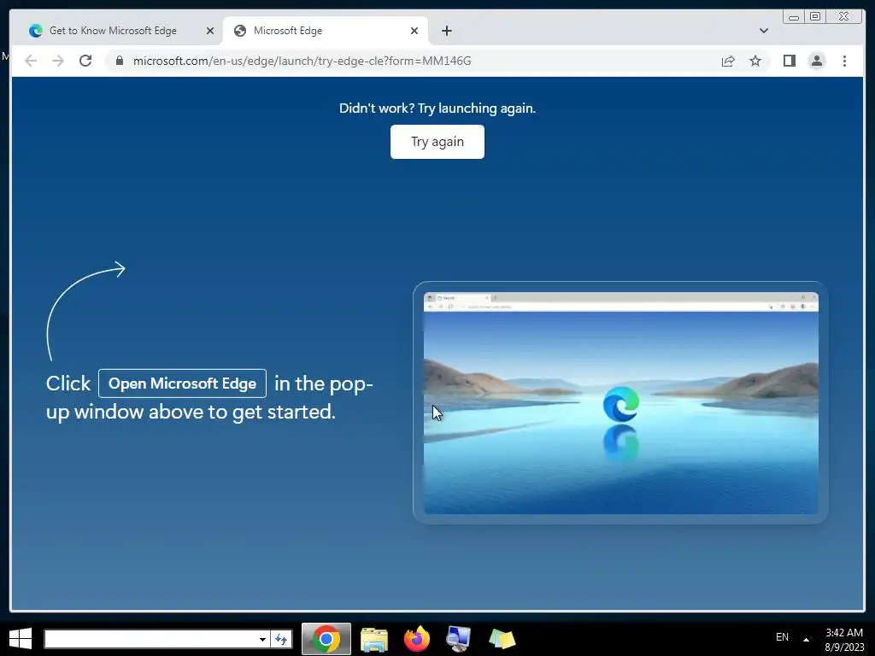Screen dimensions: 875x656
Task: Close the Chrome window
Action: pyautogui.click(x=843, y=17)
